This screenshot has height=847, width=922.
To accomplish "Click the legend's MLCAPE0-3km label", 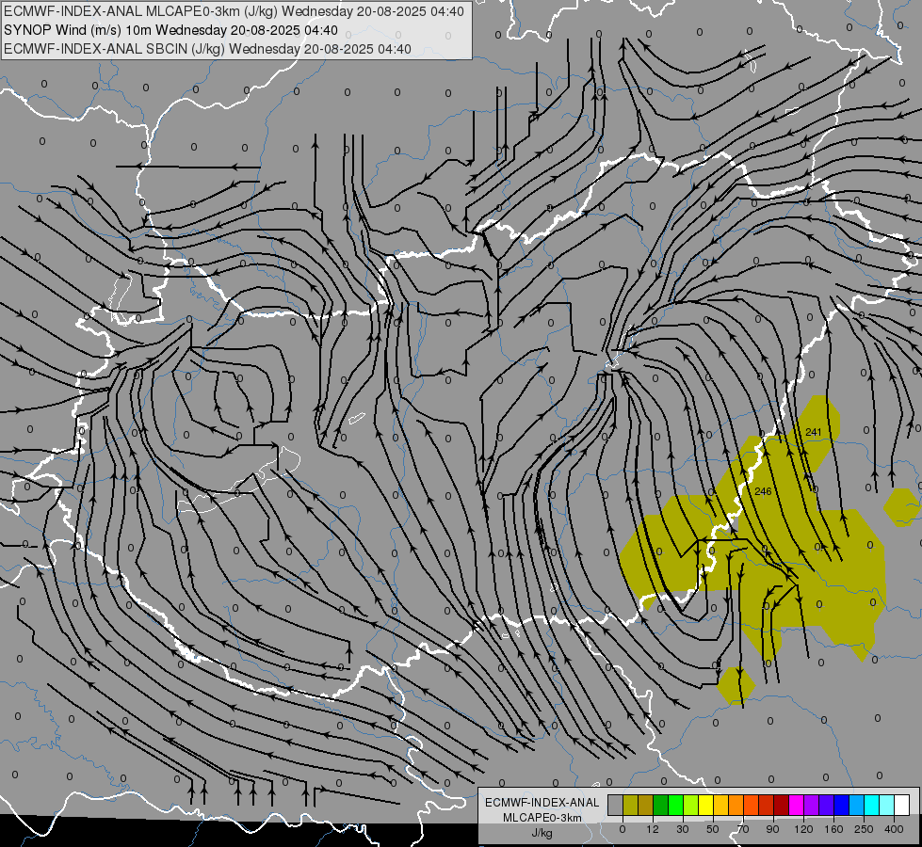I will [x=542, y=818].
